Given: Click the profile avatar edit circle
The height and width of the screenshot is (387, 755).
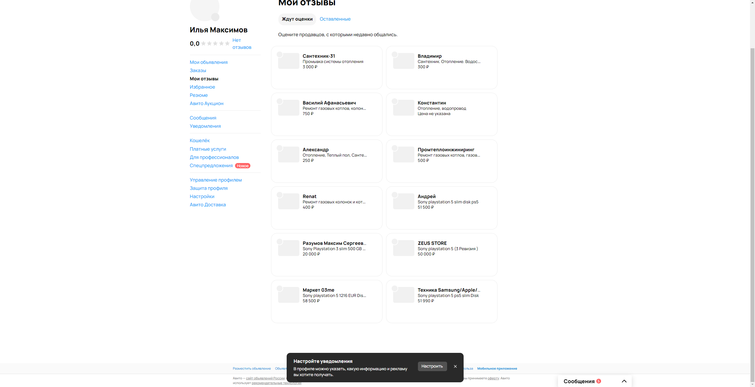Looking at the screenshot, I should [215, 17].
